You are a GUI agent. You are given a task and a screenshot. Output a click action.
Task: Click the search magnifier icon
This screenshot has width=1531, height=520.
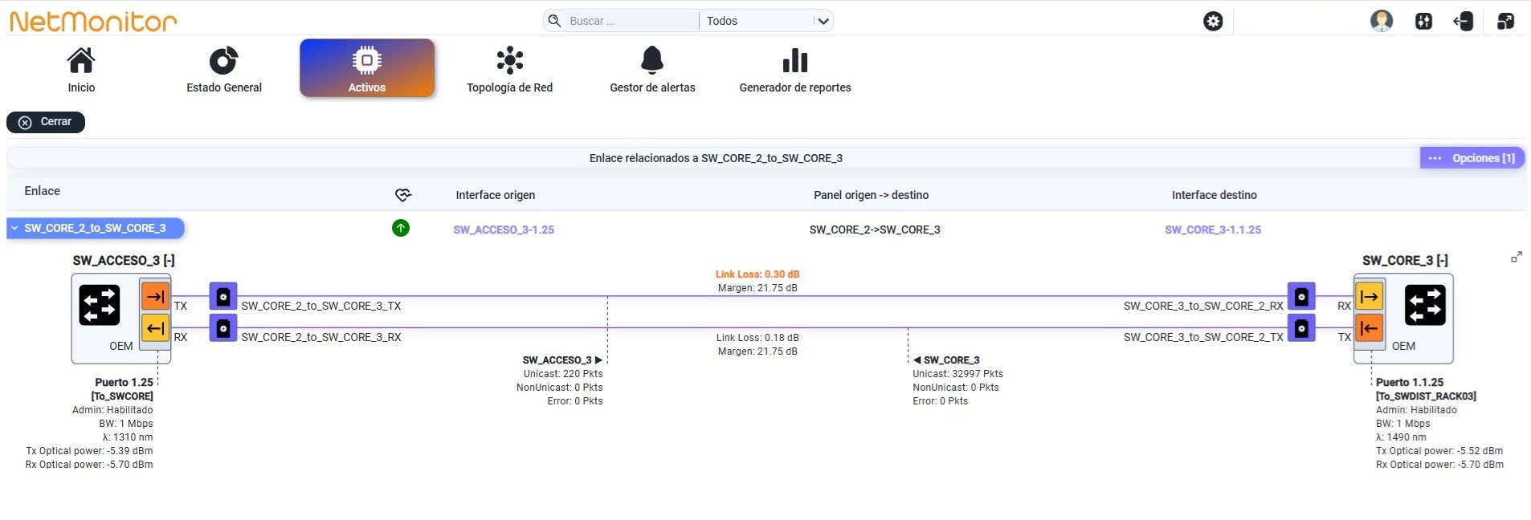pos(554,21)
